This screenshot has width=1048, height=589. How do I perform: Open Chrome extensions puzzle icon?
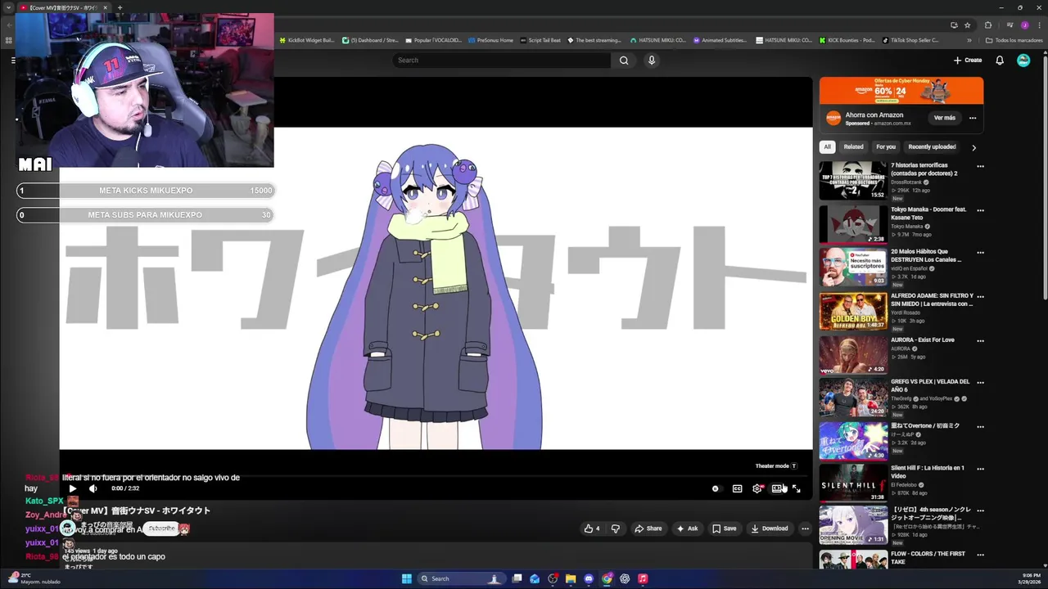(987, 25)
